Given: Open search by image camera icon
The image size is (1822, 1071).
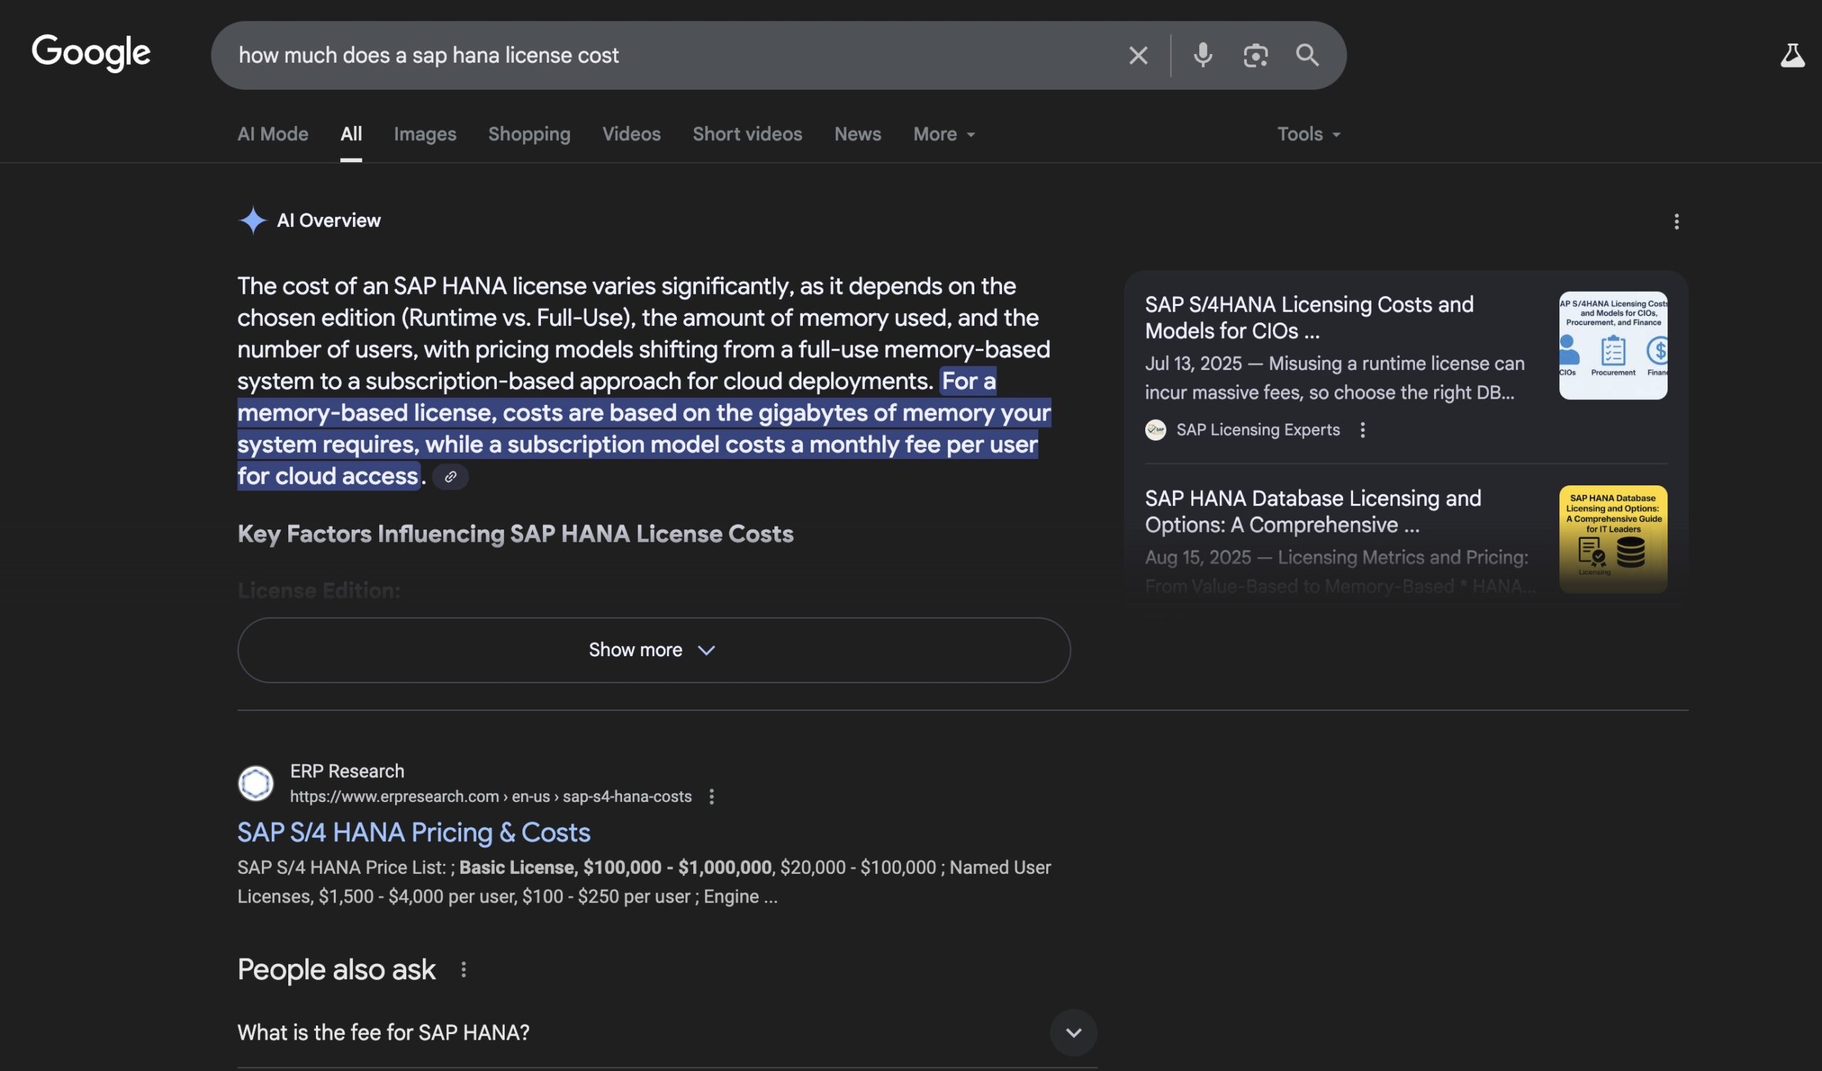Looking at the screenshot, I should click(1255, 56).
